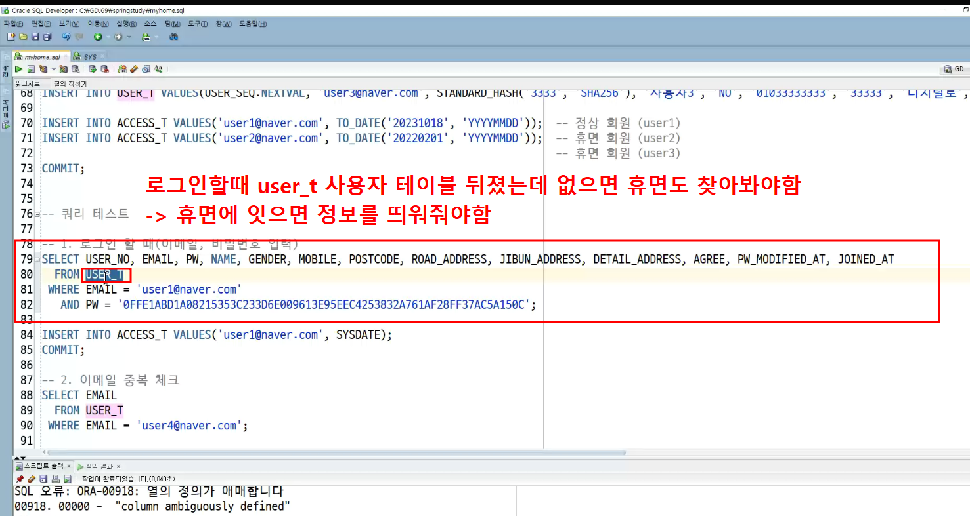Open the 도구(T) menu
This screenshot has height=516, width=970.
tap(198, 24)
